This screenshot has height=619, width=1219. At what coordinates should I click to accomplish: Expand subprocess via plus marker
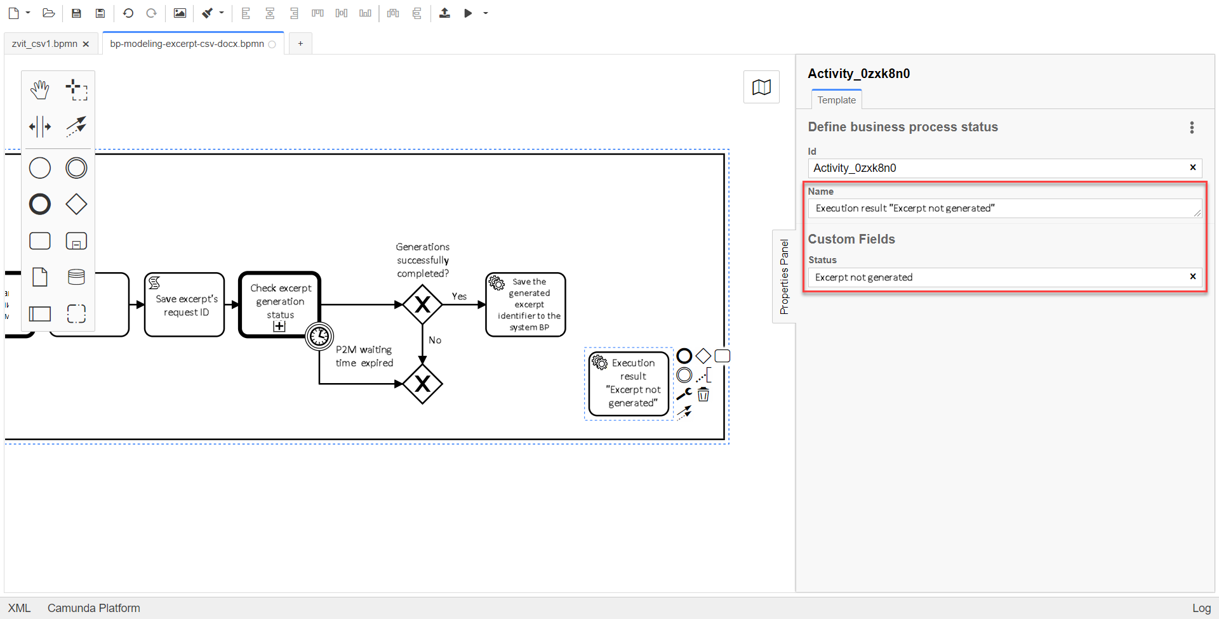(279, 327)
